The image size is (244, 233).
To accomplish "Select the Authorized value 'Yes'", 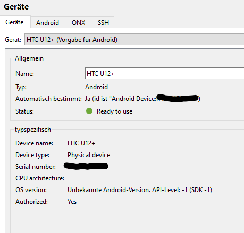I will pyautogui.click(x=72, y=202).
